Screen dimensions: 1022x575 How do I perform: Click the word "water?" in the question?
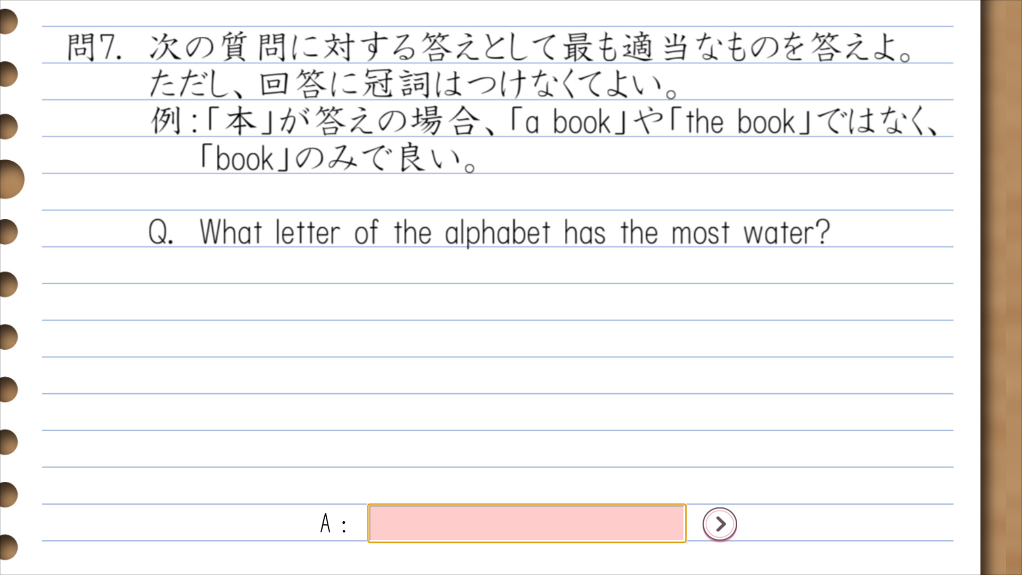pyautogui.click(x=786, y=233)
